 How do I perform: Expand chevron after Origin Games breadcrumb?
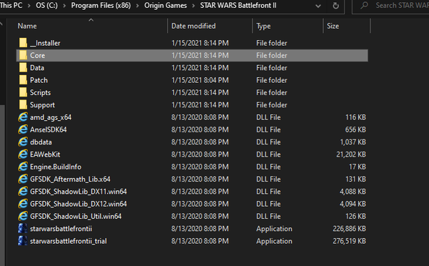[x=194, y=6]
